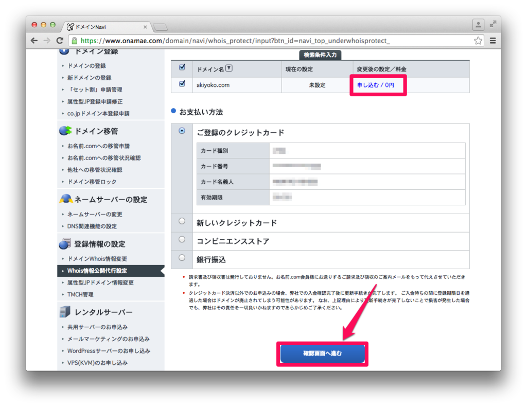Click 申し込む / 0円 link
Image resolution: width=527 pixels, height=407 pixels.
(x=375, y=85)
